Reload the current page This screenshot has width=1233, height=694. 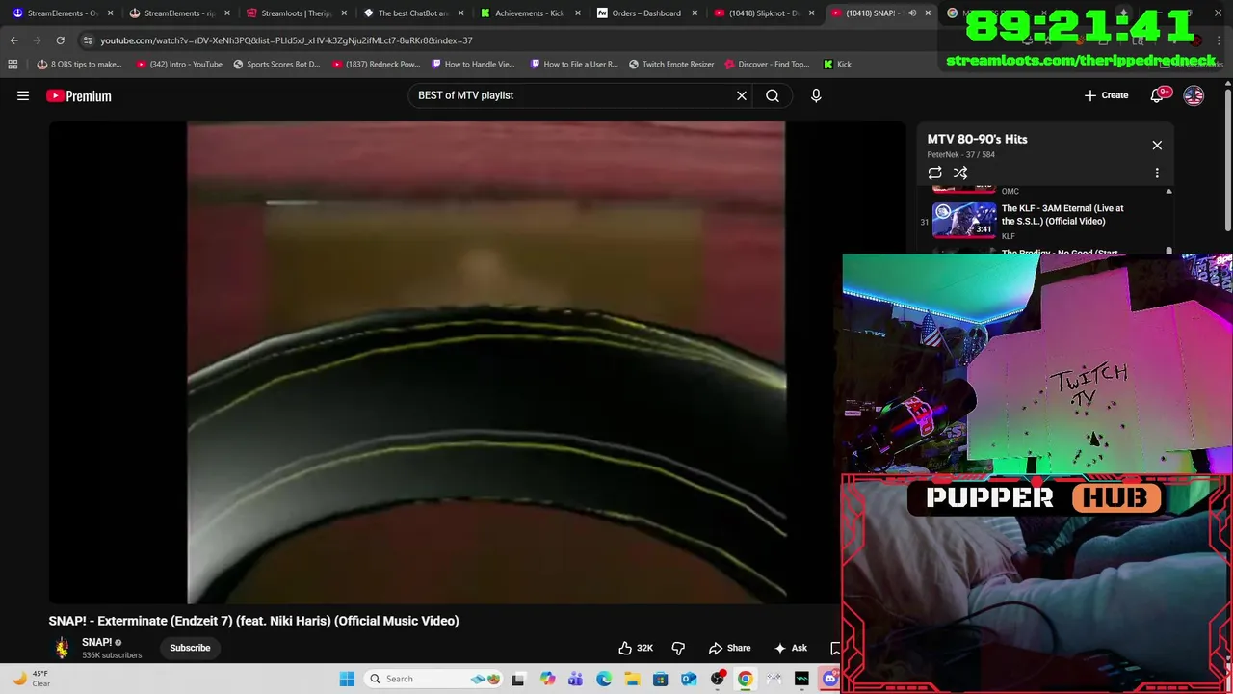60,40
